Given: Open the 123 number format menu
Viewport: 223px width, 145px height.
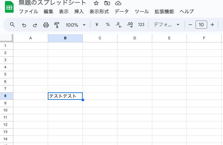Looking at the screenshot, I should coord(141,25).
